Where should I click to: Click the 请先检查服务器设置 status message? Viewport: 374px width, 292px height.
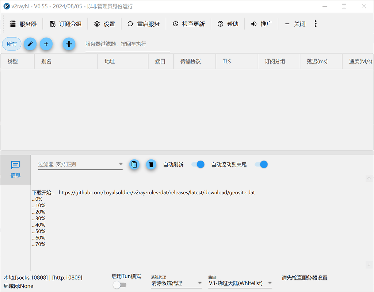pos(305,278)
